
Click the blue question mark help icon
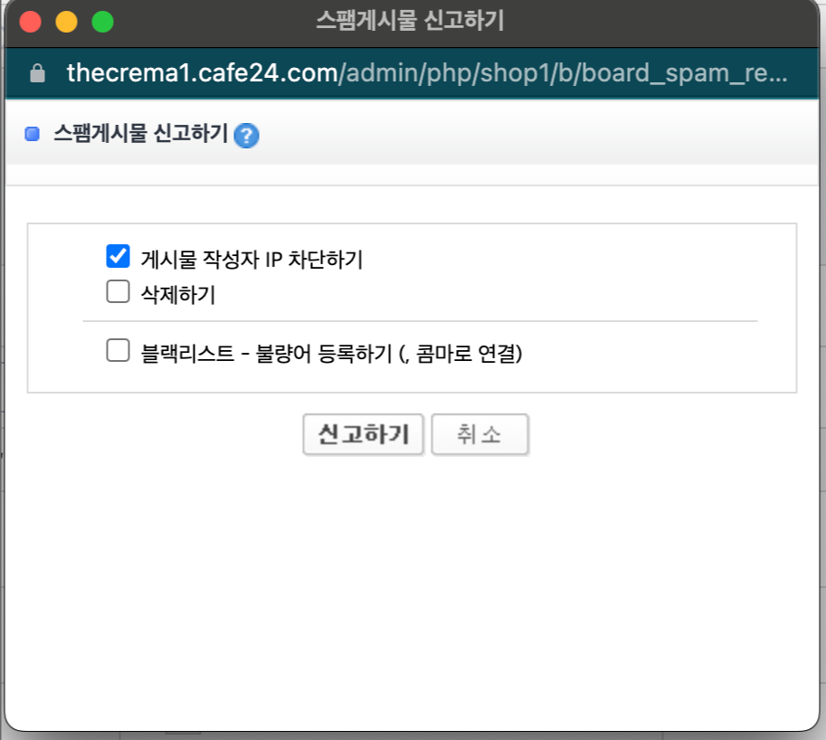coord(246,136)
